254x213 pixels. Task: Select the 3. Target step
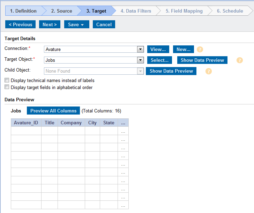tap(96, 11)
